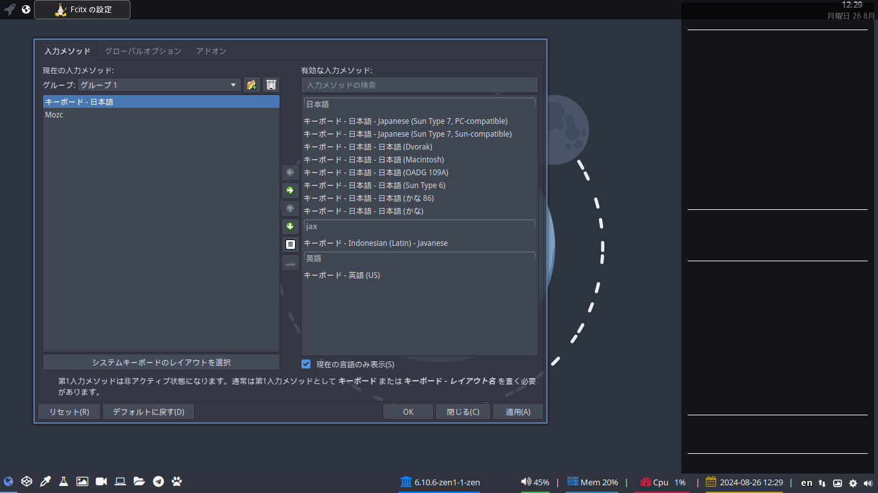Click the delete group trash icon
This screenshot has width=878, height=493.
(x=271, y=85)
